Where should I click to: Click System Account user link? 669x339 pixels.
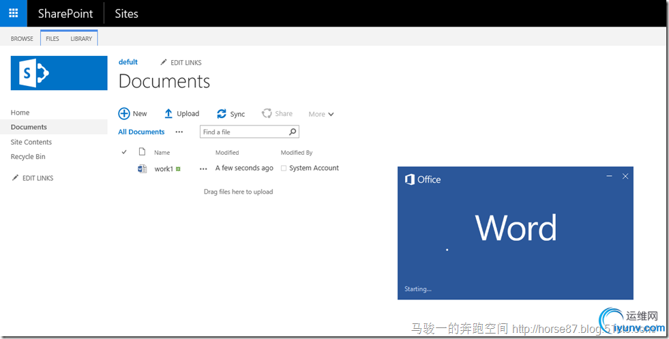coord(314,168)
